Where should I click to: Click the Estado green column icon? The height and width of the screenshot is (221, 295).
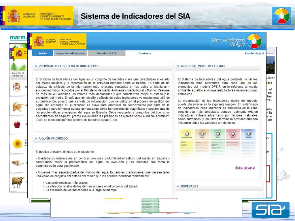click(218, 134)
